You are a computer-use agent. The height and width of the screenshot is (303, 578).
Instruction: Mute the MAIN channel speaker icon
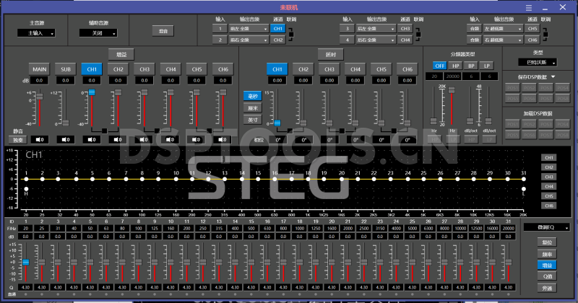tap(40, 139)
